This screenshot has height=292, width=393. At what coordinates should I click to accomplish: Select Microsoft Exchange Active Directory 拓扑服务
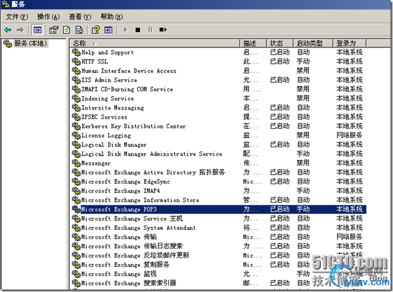[x=153, y=172]
